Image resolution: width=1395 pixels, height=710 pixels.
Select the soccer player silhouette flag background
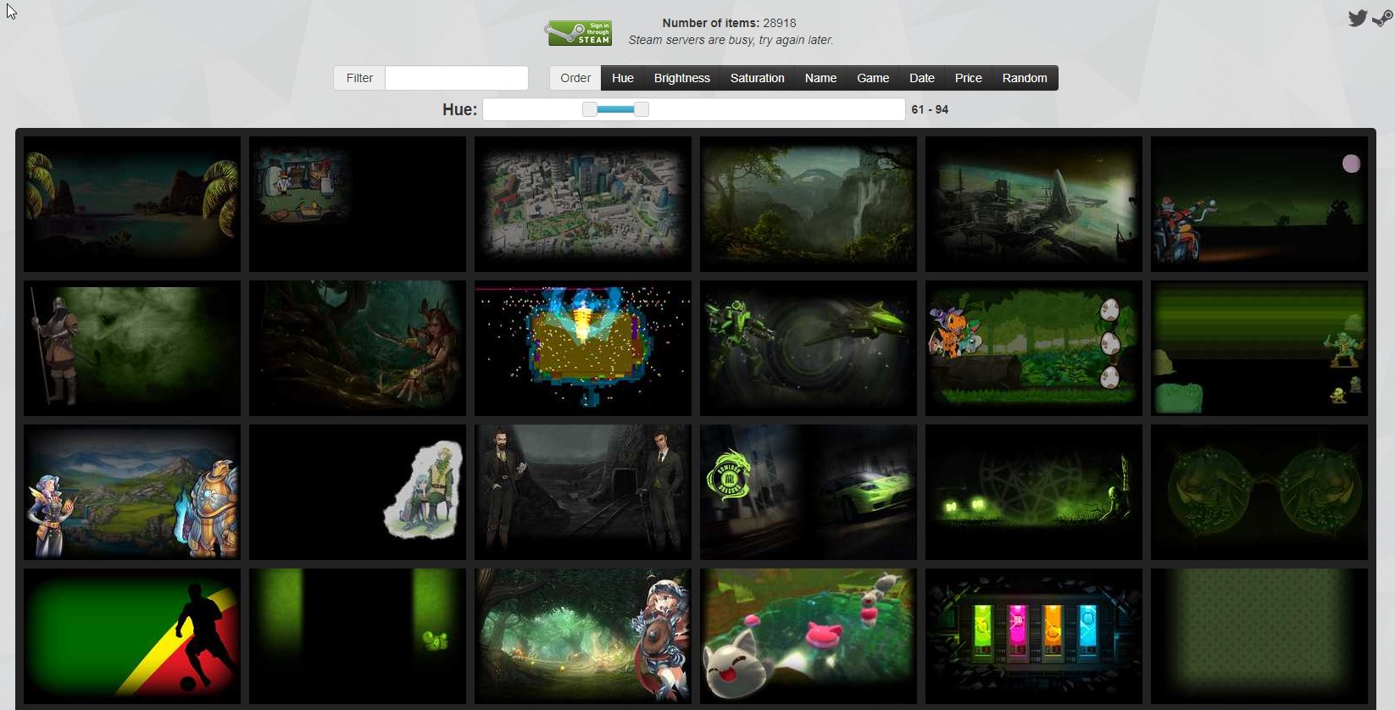[x=132, y=636]
